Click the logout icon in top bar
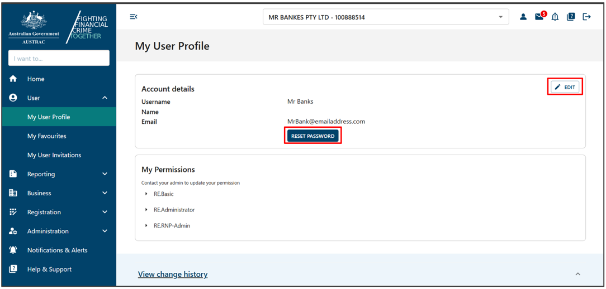 pyautogui.click(x=586, y=17)
